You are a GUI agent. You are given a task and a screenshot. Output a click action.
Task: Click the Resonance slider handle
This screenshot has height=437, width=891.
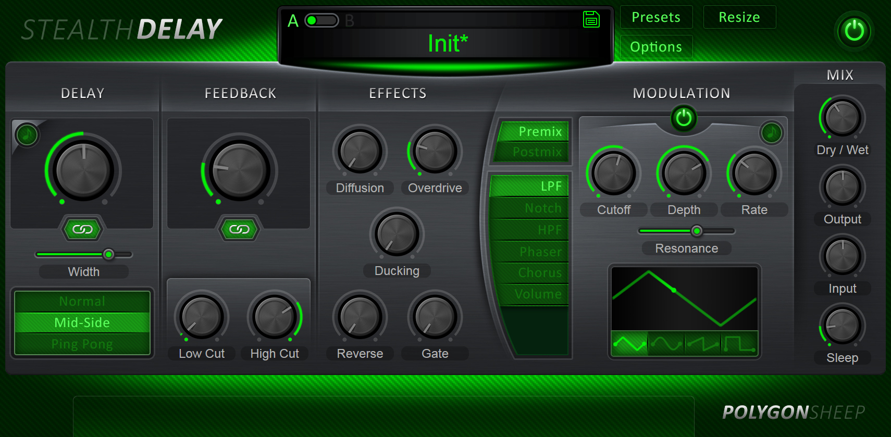pyautogui.click(x=696, y=231)
